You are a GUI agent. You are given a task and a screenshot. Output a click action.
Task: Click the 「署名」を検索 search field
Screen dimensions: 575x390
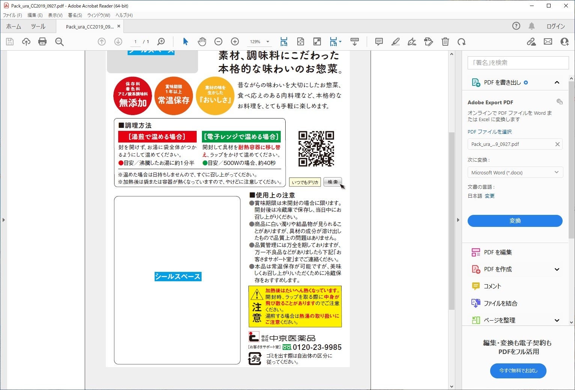(x=518, y=63)
